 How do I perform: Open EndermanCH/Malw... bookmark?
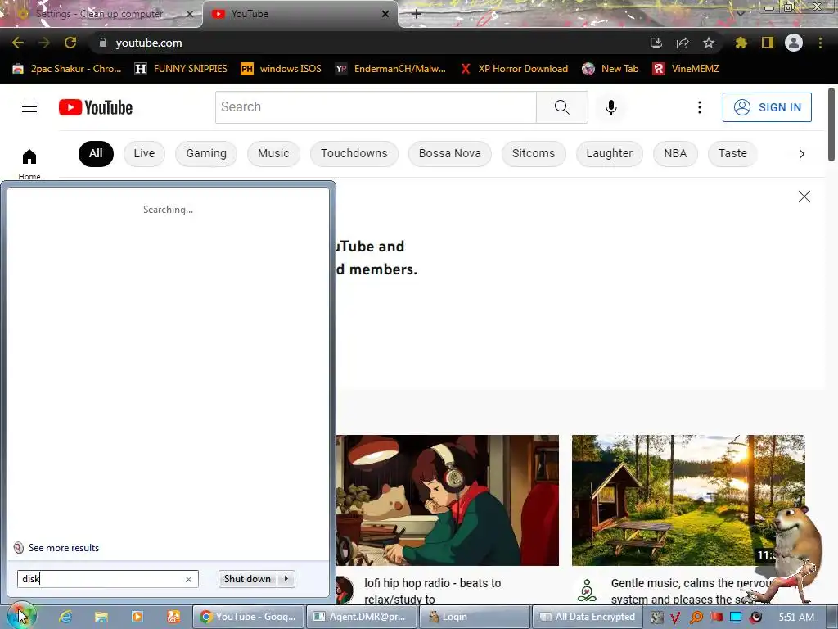[x=390, y=69]
